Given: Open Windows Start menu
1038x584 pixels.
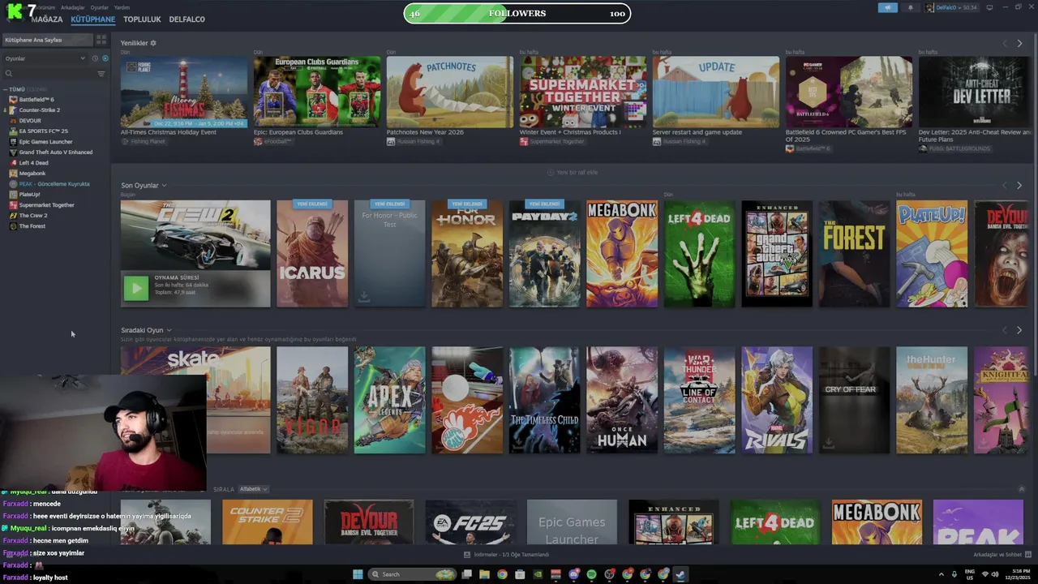Looking at the screenshot, I should (x=358, y=574).
